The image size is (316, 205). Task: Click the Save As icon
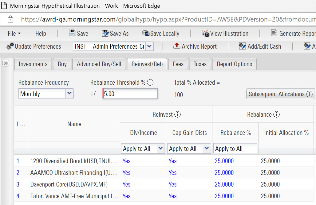(x=105, y=33)
